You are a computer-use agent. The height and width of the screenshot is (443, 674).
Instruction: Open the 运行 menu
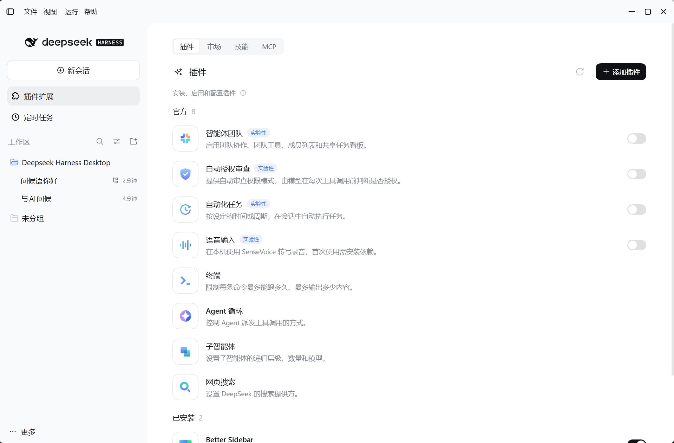pos(71,12)
